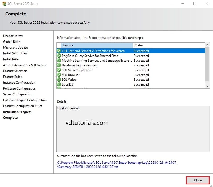213x187 pixels.
Task: Select the LocalDB feature row
Action: pyautogui.click(x=131, y=84)
